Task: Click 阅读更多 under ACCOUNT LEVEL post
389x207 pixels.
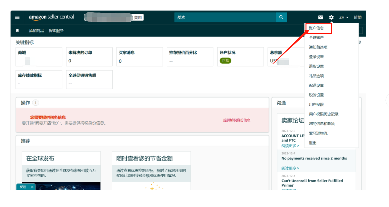Action: point(290,146)
